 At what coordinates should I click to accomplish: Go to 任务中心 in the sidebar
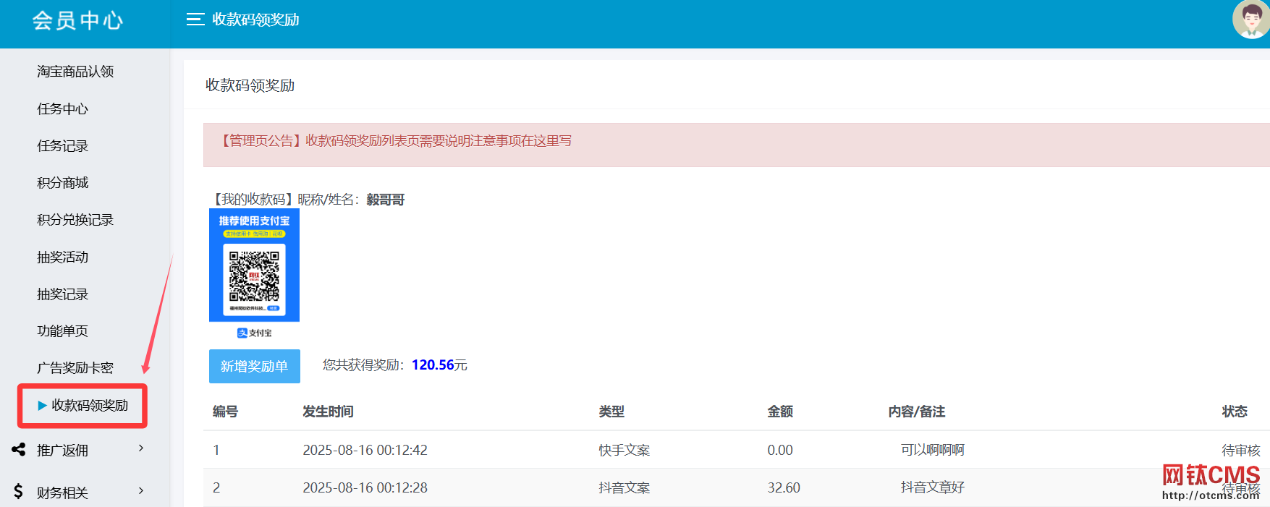click(63, 109)
